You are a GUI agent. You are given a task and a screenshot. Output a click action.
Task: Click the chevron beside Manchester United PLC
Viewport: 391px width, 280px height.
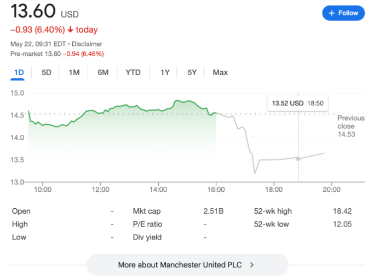click(252, 265)
